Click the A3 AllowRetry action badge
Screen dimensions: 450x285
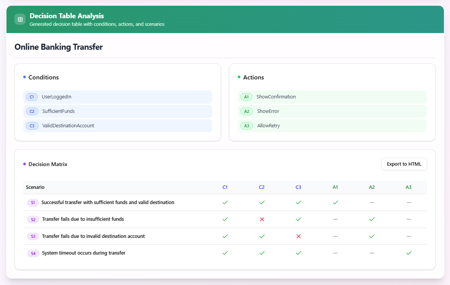point(246,125)
